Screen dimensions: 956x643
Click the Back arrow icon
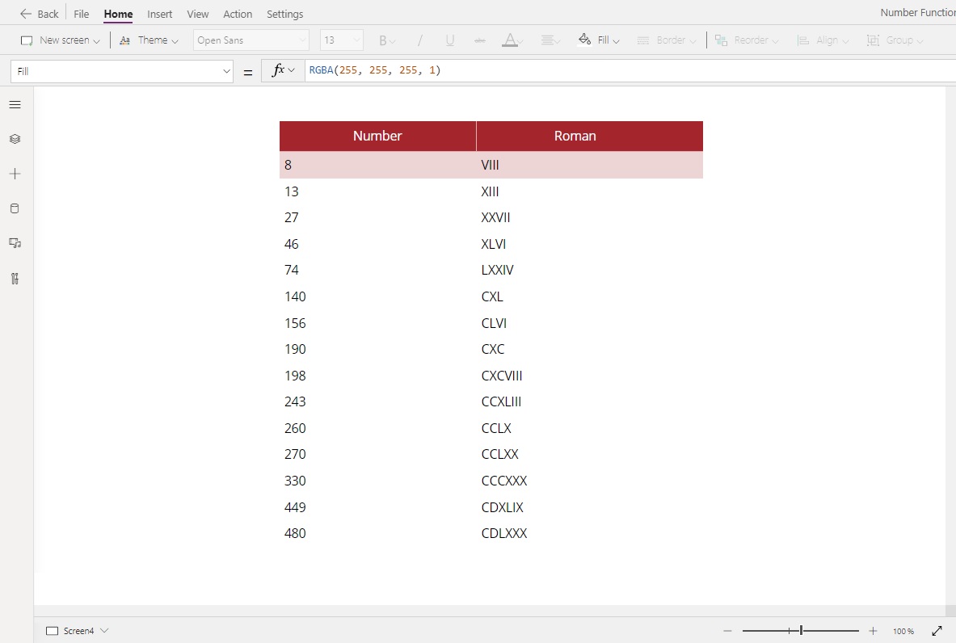tap(26, 14)
